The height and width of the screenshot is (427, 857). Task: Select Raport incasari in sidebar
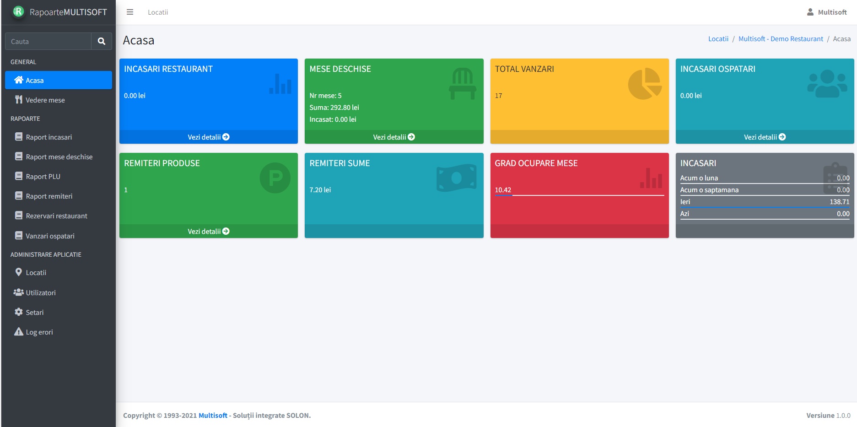point(49,137)
